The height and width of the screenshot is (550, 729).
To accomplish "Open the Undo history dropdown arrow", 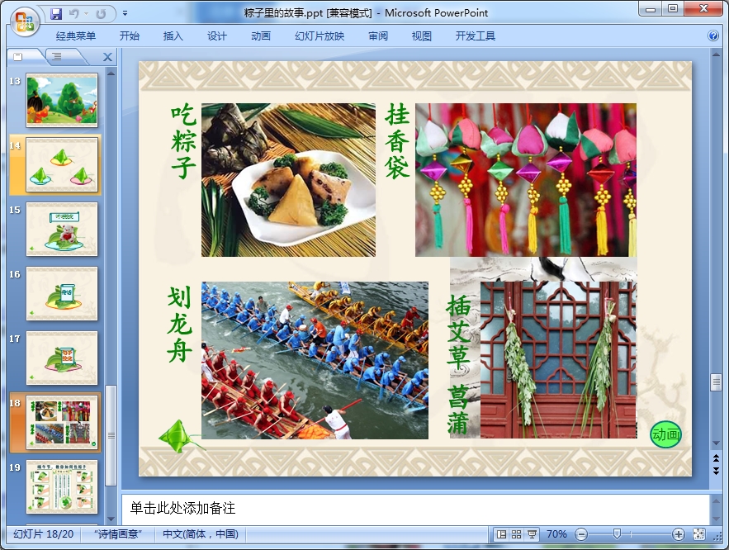I will tap(85, 13).
